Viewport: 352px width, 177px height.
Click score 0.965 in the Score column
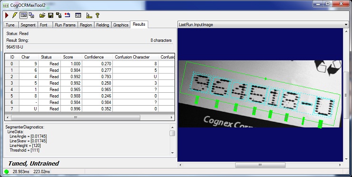(x=71, y=89)
